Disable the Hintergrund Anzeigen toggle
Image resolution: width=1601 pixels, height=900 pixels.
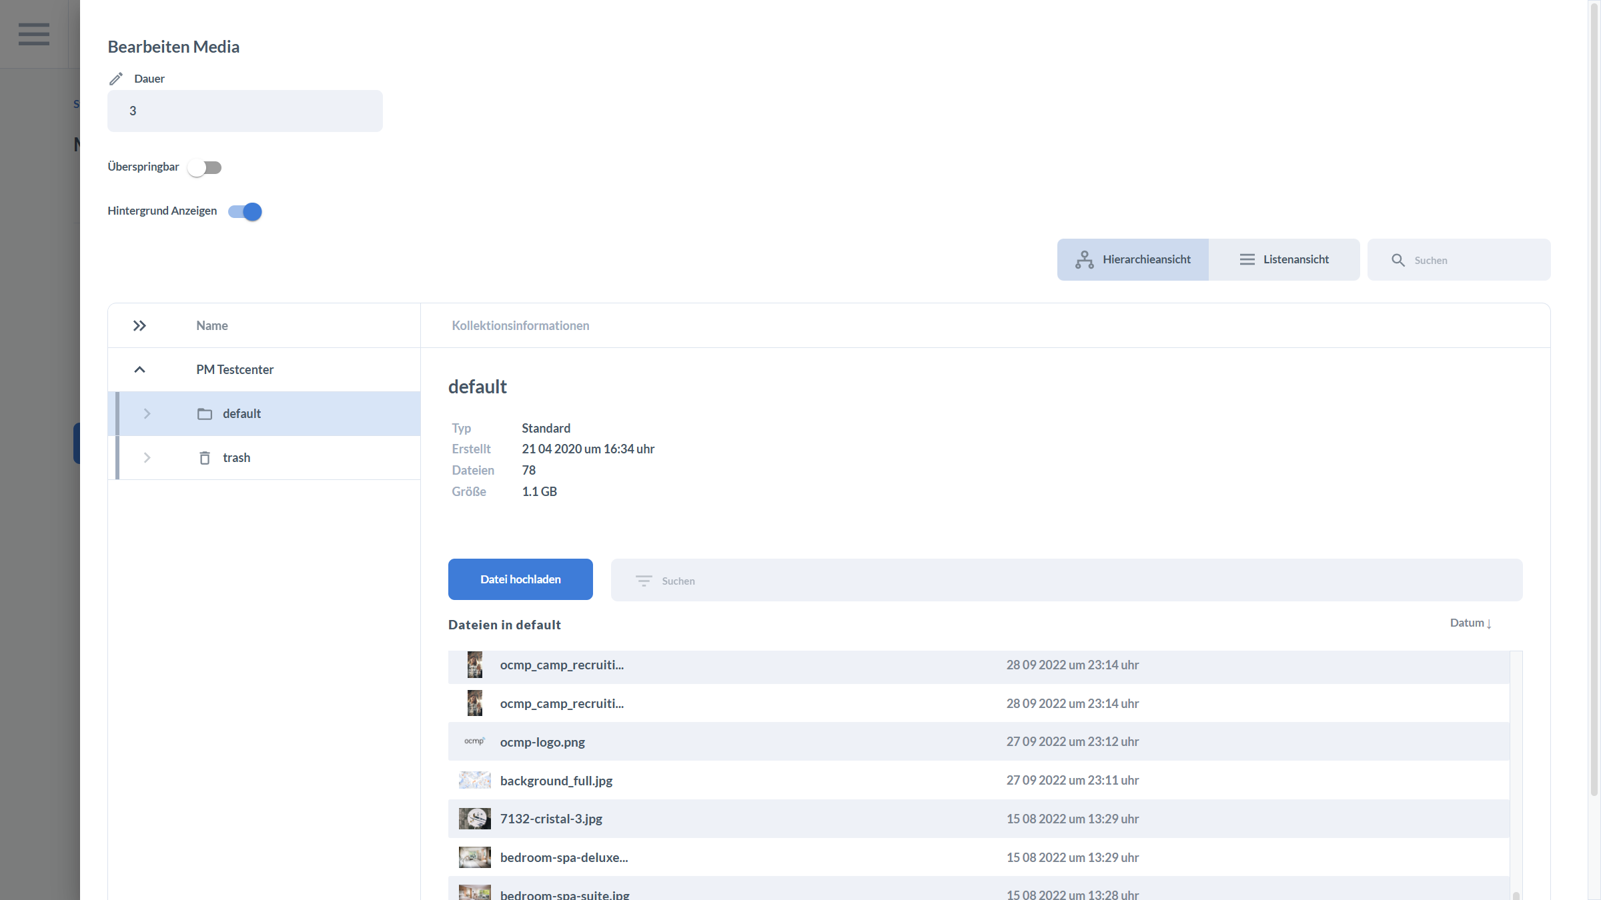pos(245,211)
